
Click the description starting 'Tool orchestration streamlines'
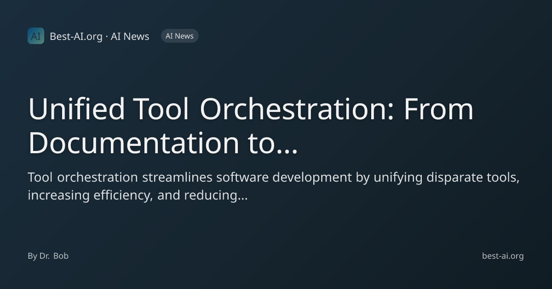coord(274,186)
